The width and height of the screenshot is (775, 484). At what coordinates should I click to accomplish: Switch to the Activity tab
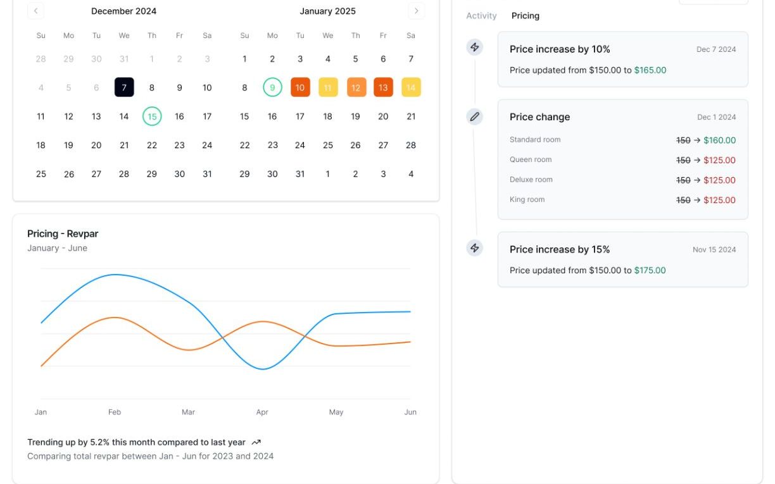click(481, 16)
